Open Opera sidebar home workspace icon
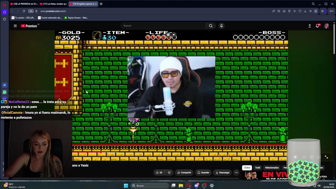336x189 pixels. [4, 12]
